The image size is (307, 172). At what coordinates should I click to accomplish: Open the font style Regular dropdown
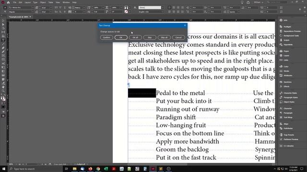coord(33,12)
